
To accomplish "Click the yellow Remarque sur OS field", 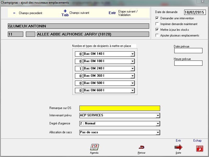I will tap(120, 108).
